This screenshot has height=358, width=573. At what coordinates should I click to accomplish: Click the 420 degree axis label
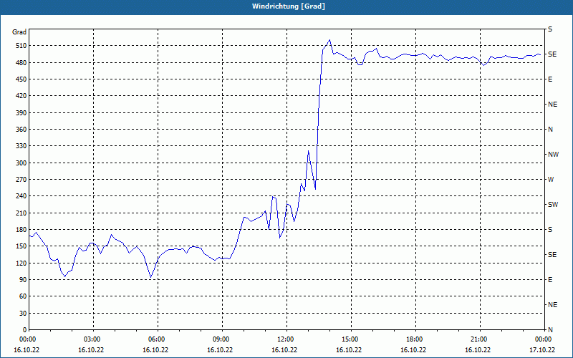point(21,96)
